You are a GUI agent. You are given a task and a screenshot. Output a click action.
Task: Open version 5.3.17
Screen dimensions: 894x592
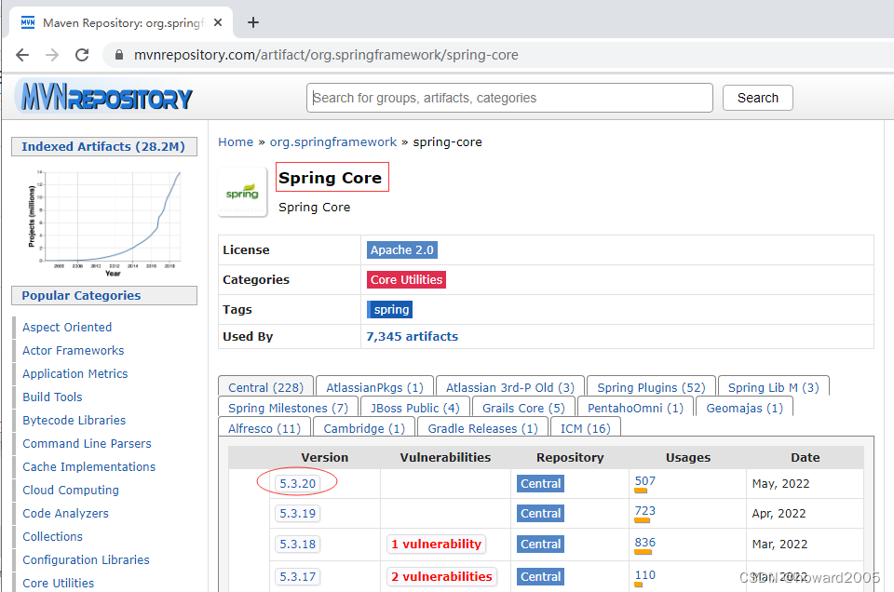click(x=298, y=576)
